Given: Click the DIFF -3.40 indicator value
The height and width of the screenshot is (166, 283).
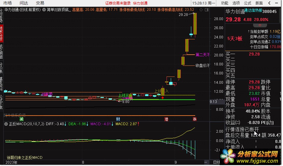Looking at the screenshot, I should [56, 124].
